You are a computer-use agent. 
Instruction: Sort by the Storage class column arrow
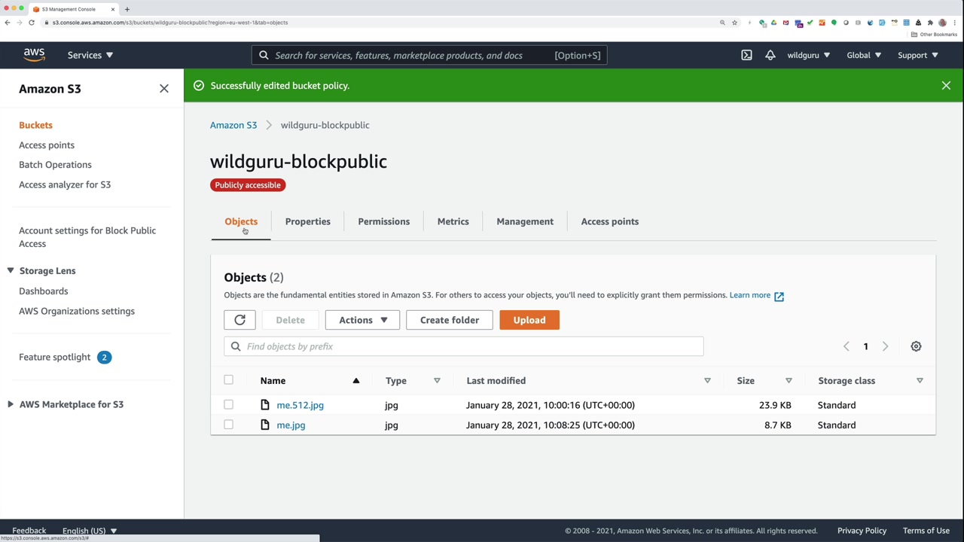[x=920, y=381]
